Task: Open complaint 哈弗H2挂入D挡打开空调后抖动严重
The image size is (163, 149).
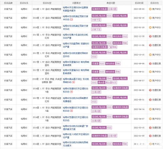Action: coord(76,136)
